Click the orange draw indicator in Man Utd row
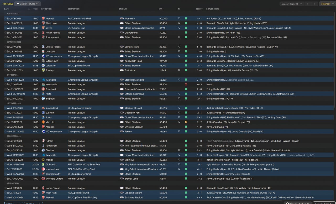The height and width of the screenshot is (204, 336). 186,122
